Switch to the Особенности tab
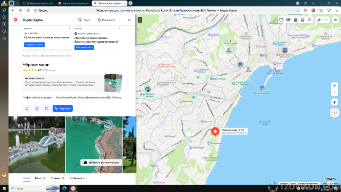 tap(77, 178)
